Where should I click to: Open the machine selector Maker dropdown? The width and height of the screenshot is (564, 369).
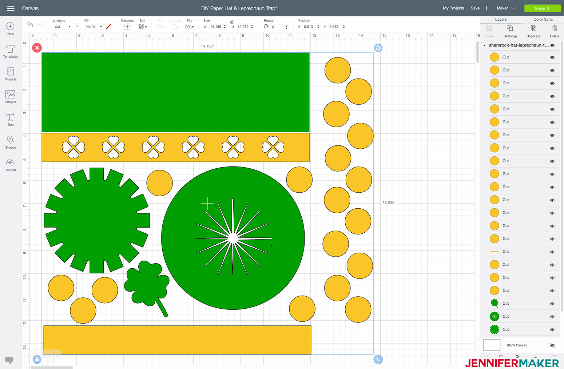[x=506, y=8]
